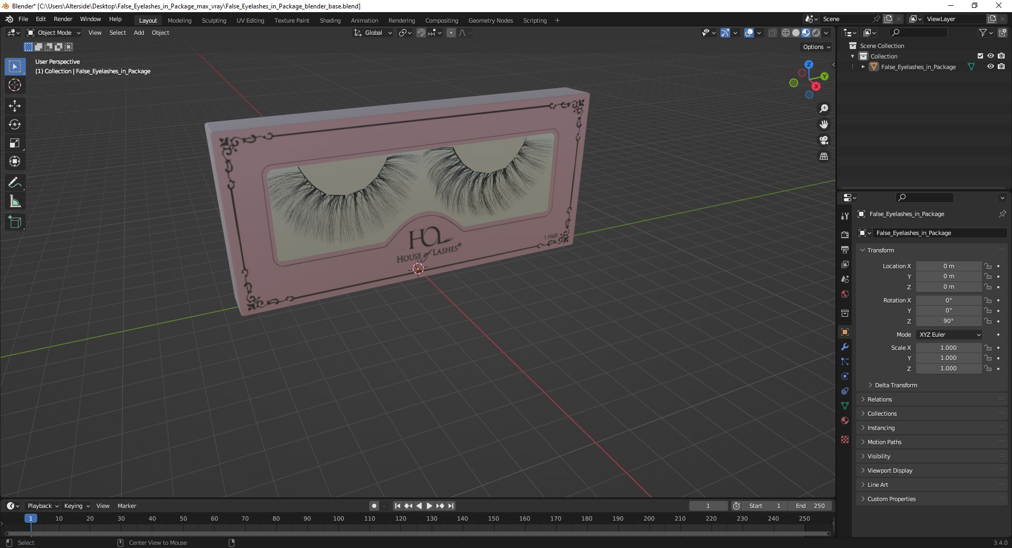Image resolution: width=1012 pixels, height=548 pixels.
Task: Expand the Delta Transform panel
Action: [896, 385]
